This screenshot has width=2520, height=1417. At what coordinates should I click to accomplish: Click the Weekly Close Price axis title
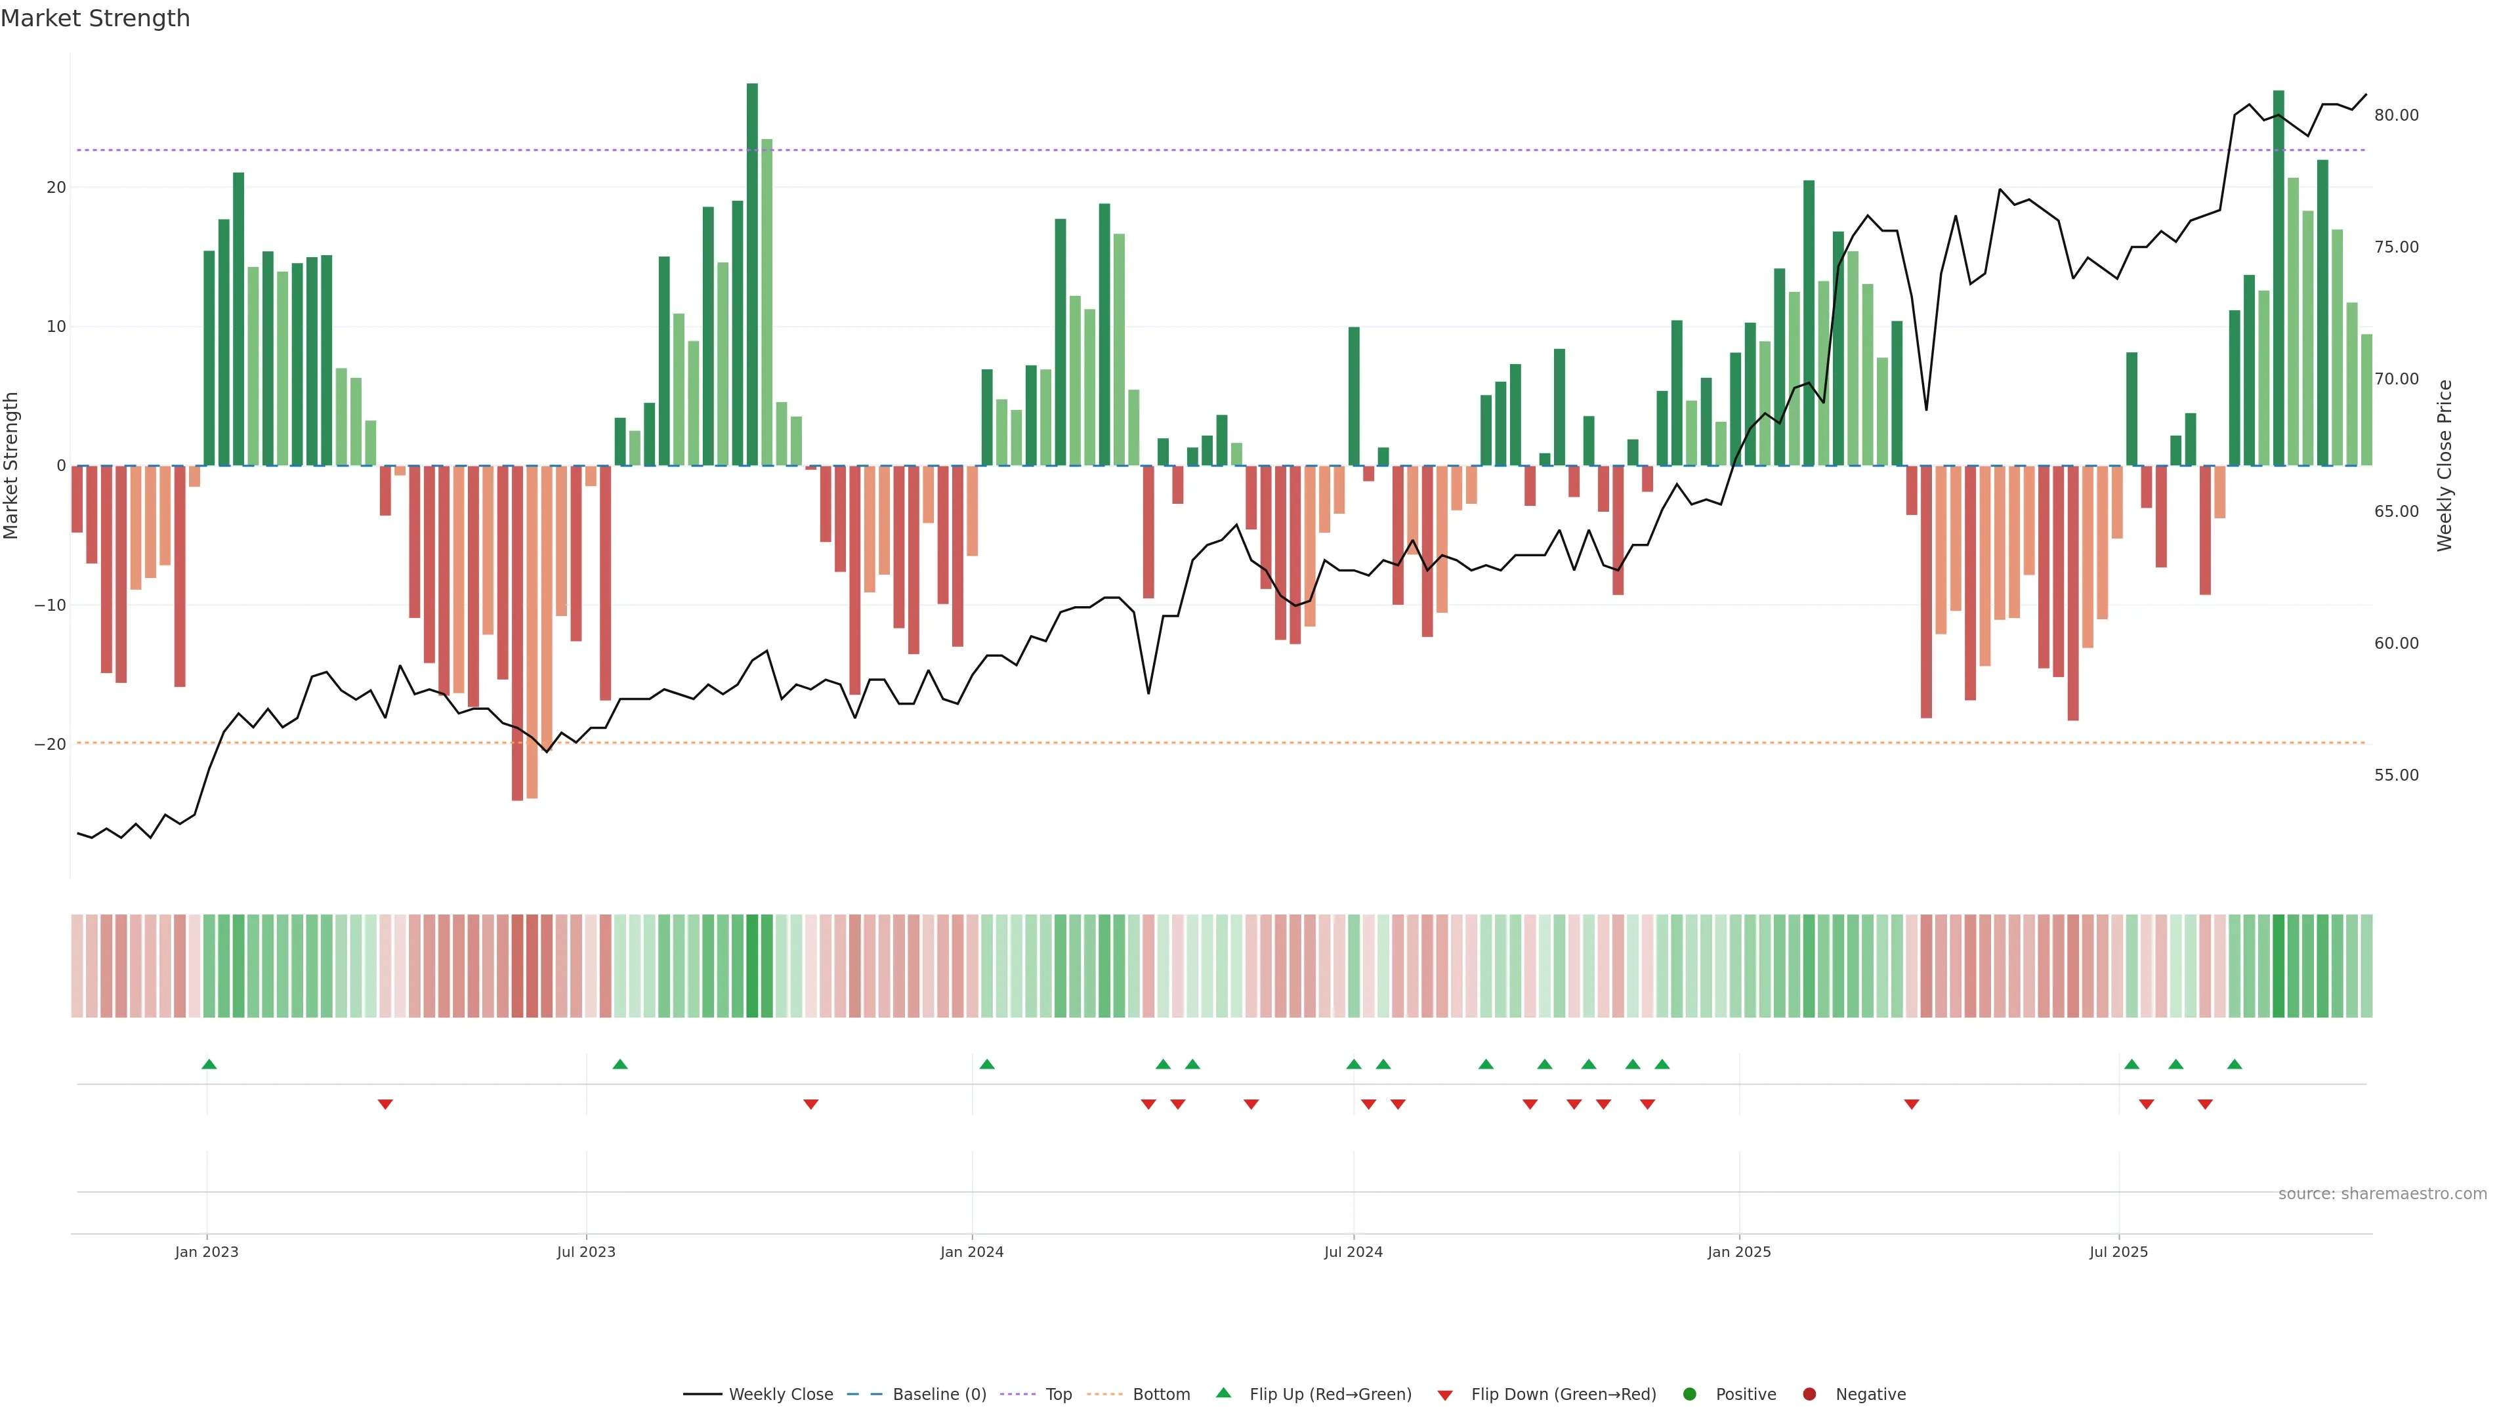pos(2445,466)
